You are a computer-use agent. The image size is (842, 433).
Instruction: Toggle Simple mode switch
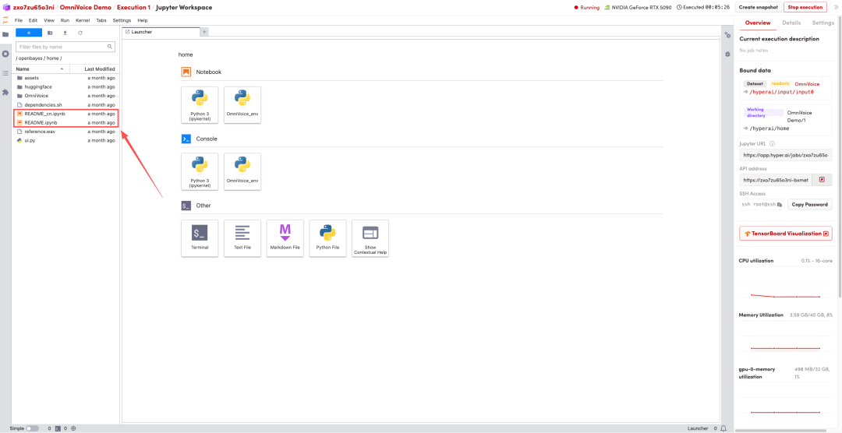32,428
